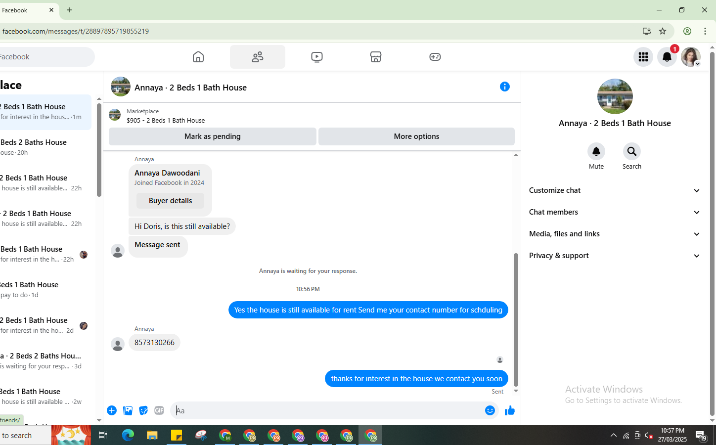
Task: Search in conversation using the magnifier icon
Action: pos(632,151)
